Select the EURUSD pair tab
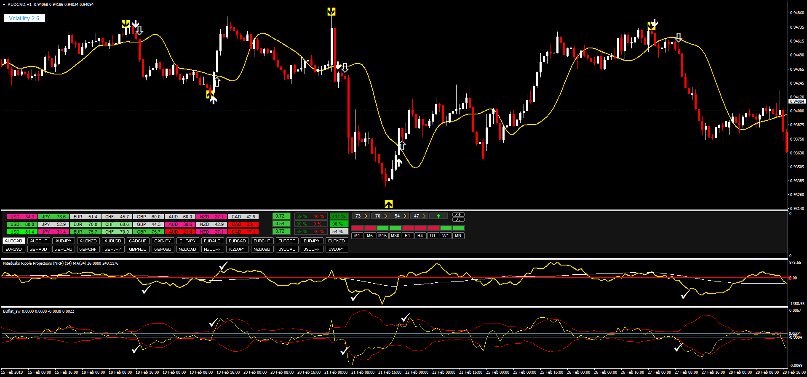The height and width of the screenshot is (377, 807). tap(13, 250)
